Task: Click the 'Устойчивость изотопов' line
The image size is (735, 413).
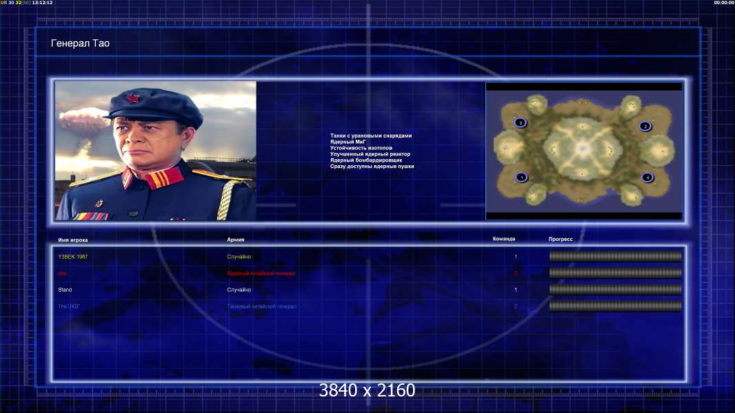Action: pos(361,148)
